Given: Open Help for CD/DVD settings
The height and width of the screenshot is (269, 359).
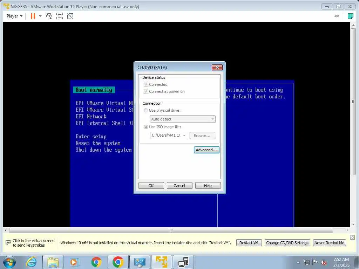Looking at the screenshot, I should coord(208,186).
